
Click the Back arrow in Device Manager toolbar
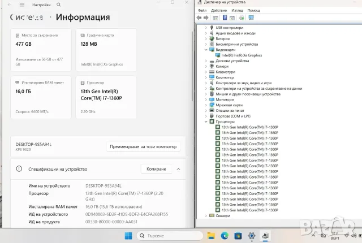click(x=199, y=18)
